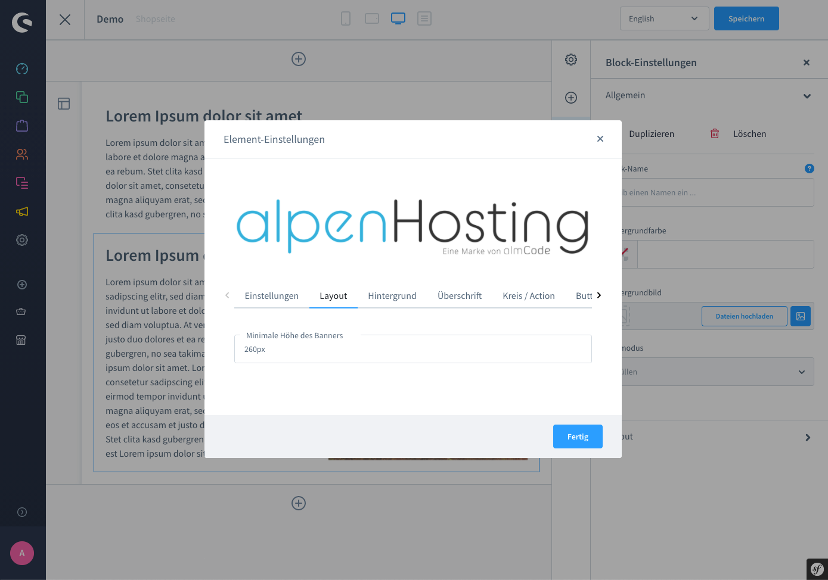Open add-block plus in side rail

pyautogui.click(x=571, y=98)
